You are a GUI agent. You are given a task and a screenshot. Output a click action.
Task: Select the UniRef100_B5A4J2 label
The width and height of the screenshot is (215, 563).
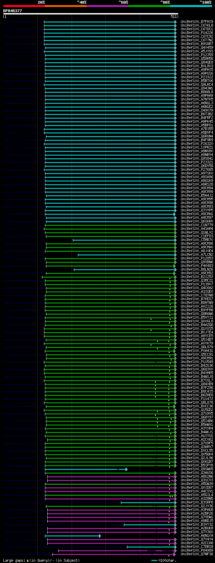pos(197,195)
